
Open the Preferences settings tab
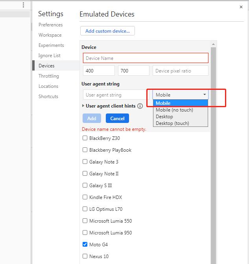[50, 25]
